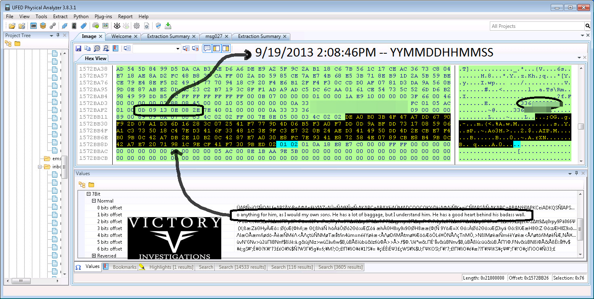Click the black eye watch icon
The width and height of the screenshot is (594, 299).
click(x=117, y=26)
